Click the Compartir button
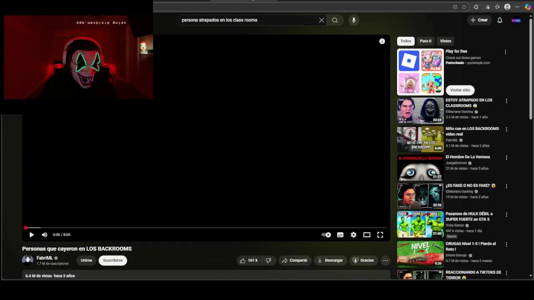This screenshot has width=534, height=300. (x=295, y=260)
